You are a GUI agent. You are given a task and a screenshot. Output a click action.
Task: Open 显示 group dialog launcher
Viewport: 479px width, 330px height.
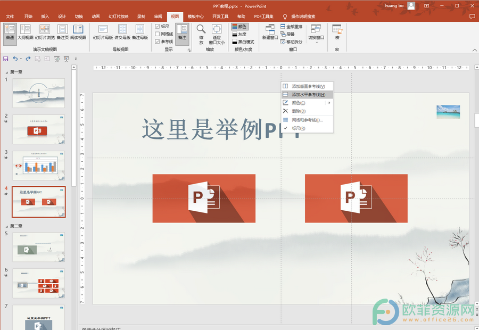(189, 50)
